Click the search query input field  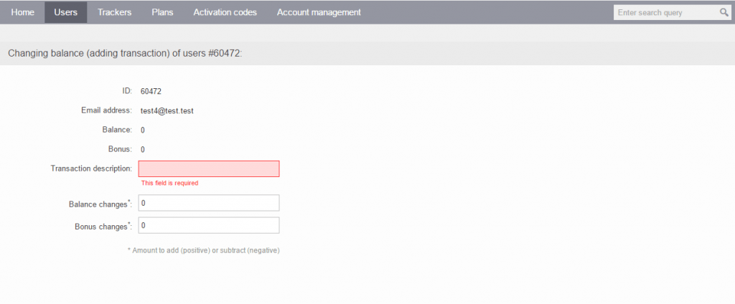665,13
